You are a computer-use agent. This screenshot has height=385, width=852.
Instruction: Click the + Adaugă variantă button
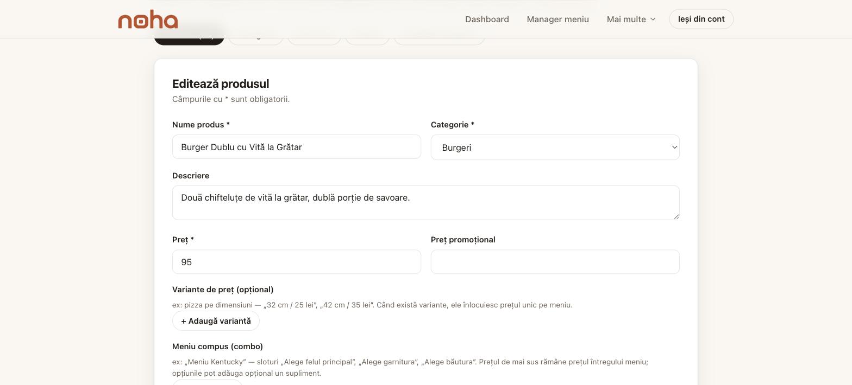click(x=216, y=321)
